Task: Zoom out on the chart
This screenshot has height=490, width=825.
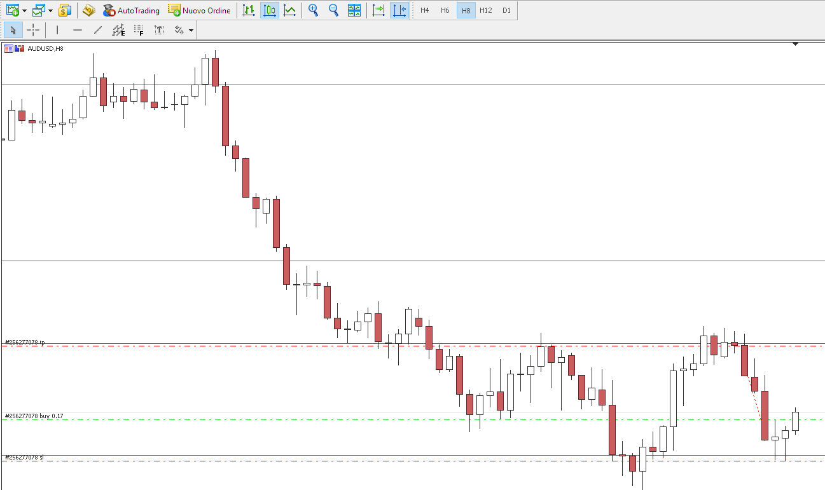Action: 333,10
